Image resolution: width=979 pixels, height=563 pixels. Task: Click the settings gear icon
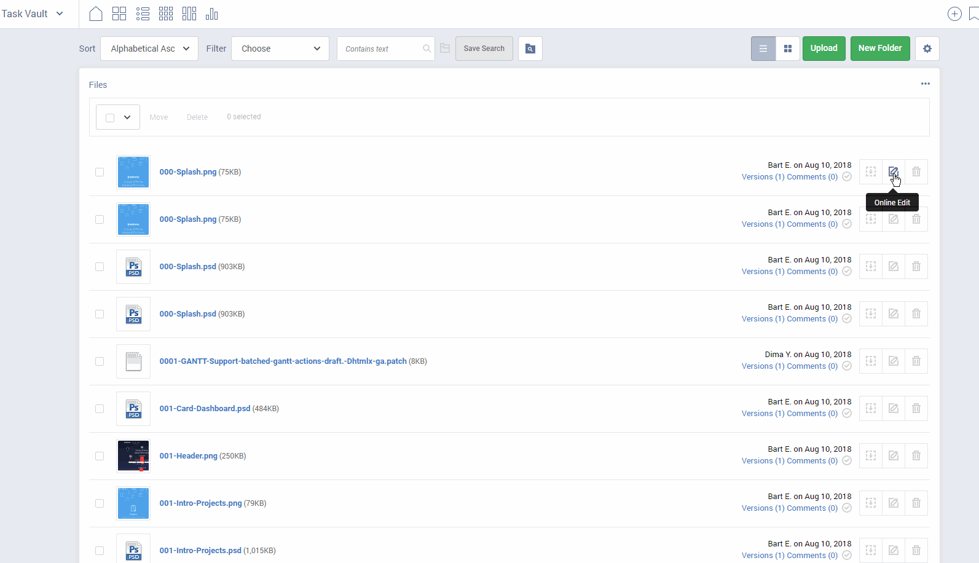[927, 49]
